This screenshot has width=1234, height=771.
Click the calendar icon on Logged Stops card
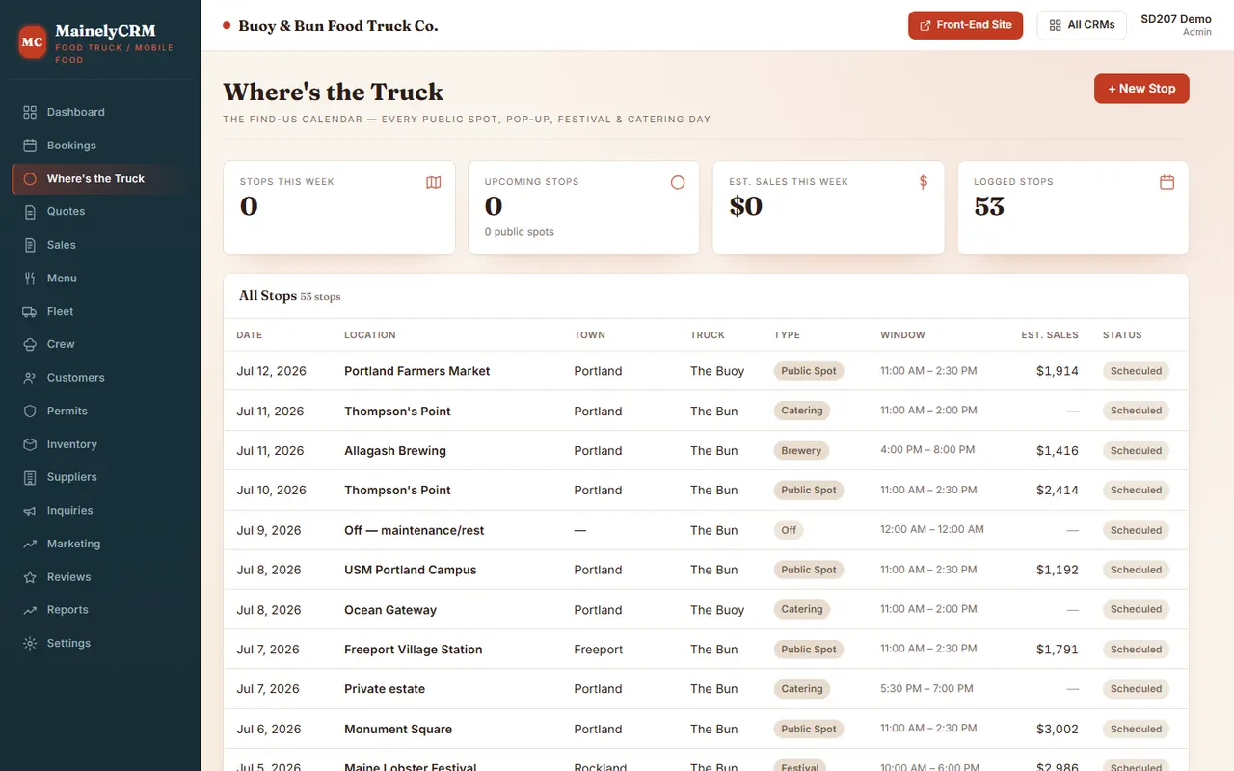click(1167, 182)
